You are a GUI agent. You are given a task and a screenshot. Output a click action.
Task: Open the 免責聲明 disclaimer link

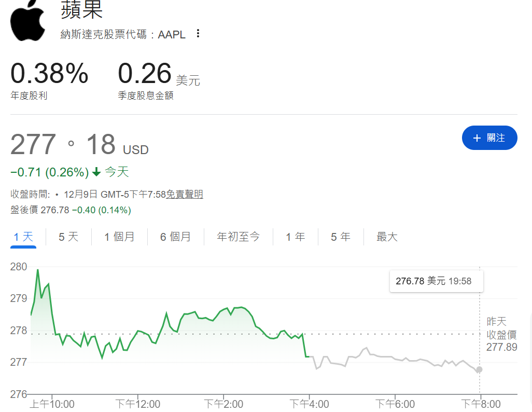click(x=185, y=194)
